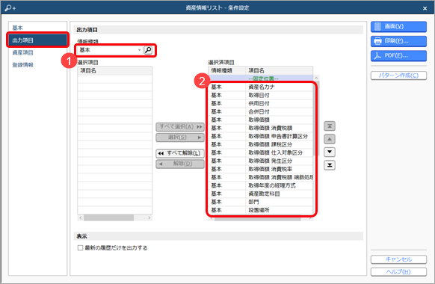The image size is (435, 284).
Task: Select the 設置場所 row
Action: pyautogui.click(x=261, y=210)
